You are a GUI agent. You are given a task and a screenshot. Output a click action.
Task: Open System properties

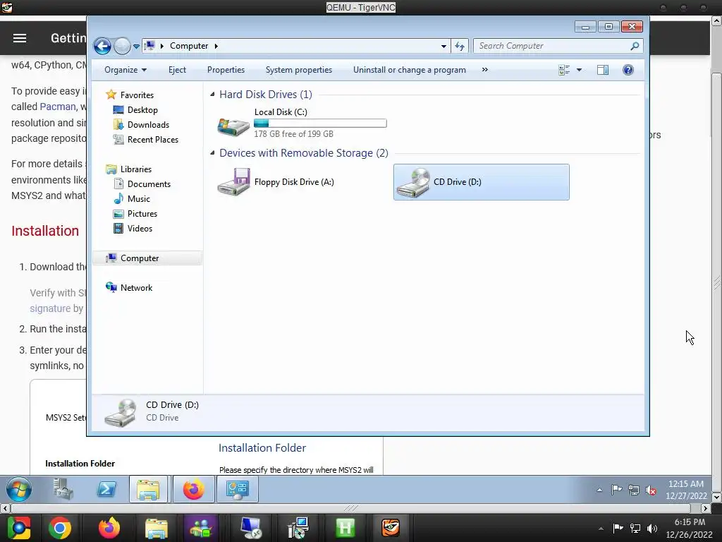299,70
